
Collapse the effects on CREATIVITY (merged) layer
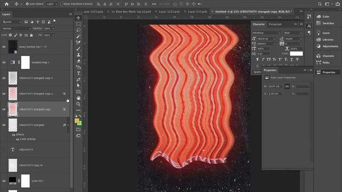[68, 125]
